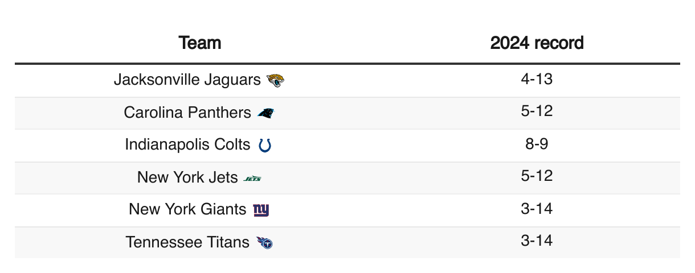
Task: Select the Jaguars 4-13 record cell
Action: [x=537, y=79]
